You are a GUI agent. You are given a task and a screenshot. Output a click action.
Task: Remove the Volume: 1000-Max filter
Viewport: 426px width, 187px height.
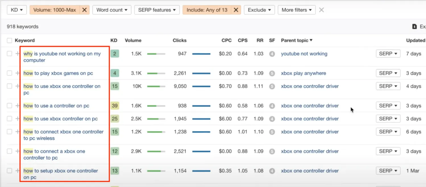click(84, 10)
